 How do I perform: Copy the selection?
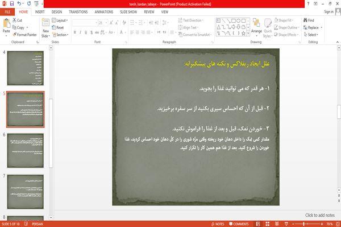(x=18, y=27)
